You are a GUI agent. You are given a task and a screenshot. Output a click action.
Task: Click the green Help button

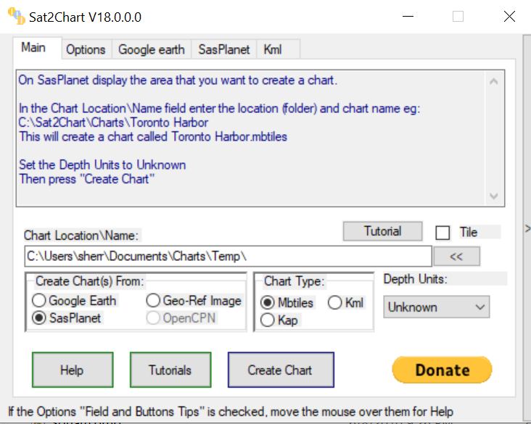tap(73, 370)
